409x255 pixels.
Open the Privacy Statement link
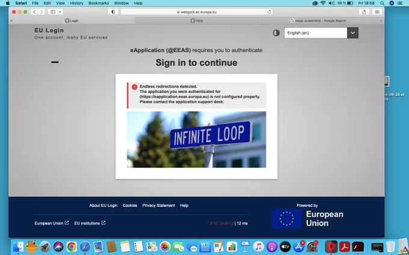coord(159,205)
